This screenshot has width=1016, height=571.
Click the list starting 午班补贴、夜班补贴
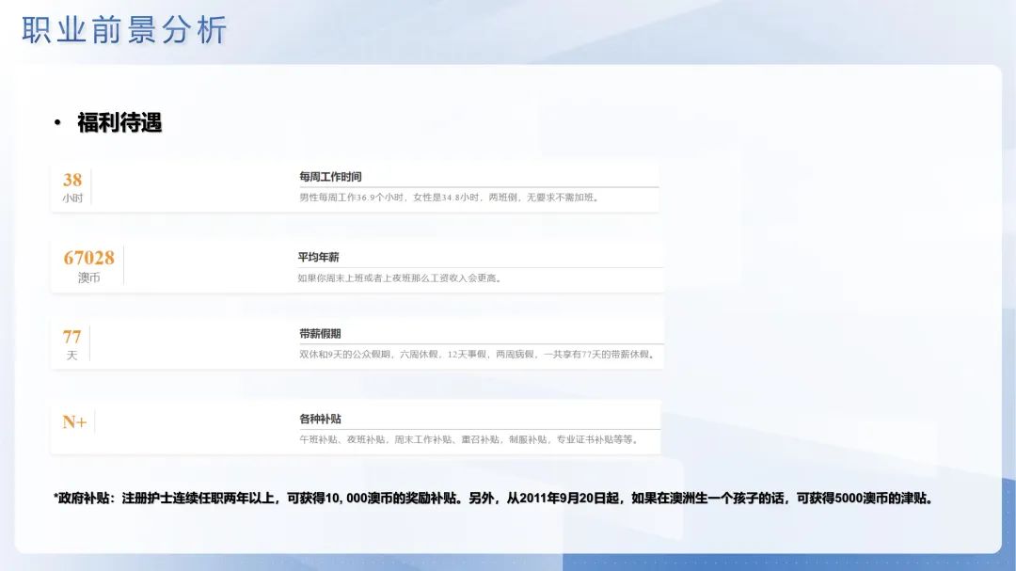tap(469, 439)
